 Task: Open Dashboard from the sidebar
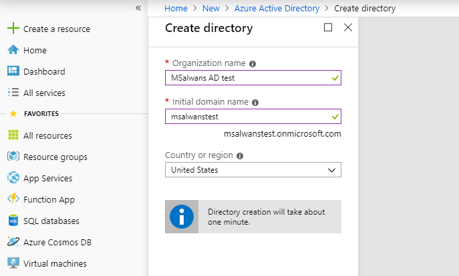44,71
